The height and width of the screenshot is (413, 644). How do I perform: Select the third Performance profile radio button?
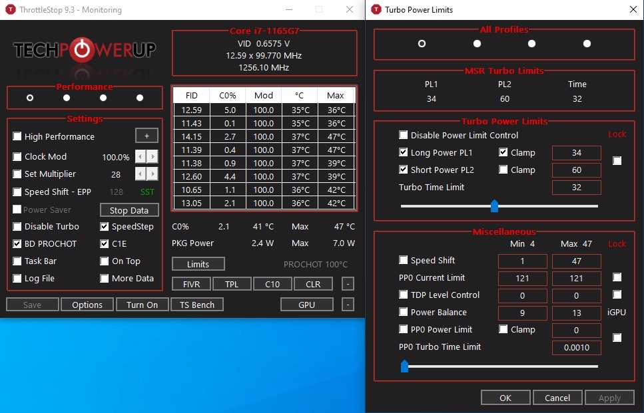point(103,98)
